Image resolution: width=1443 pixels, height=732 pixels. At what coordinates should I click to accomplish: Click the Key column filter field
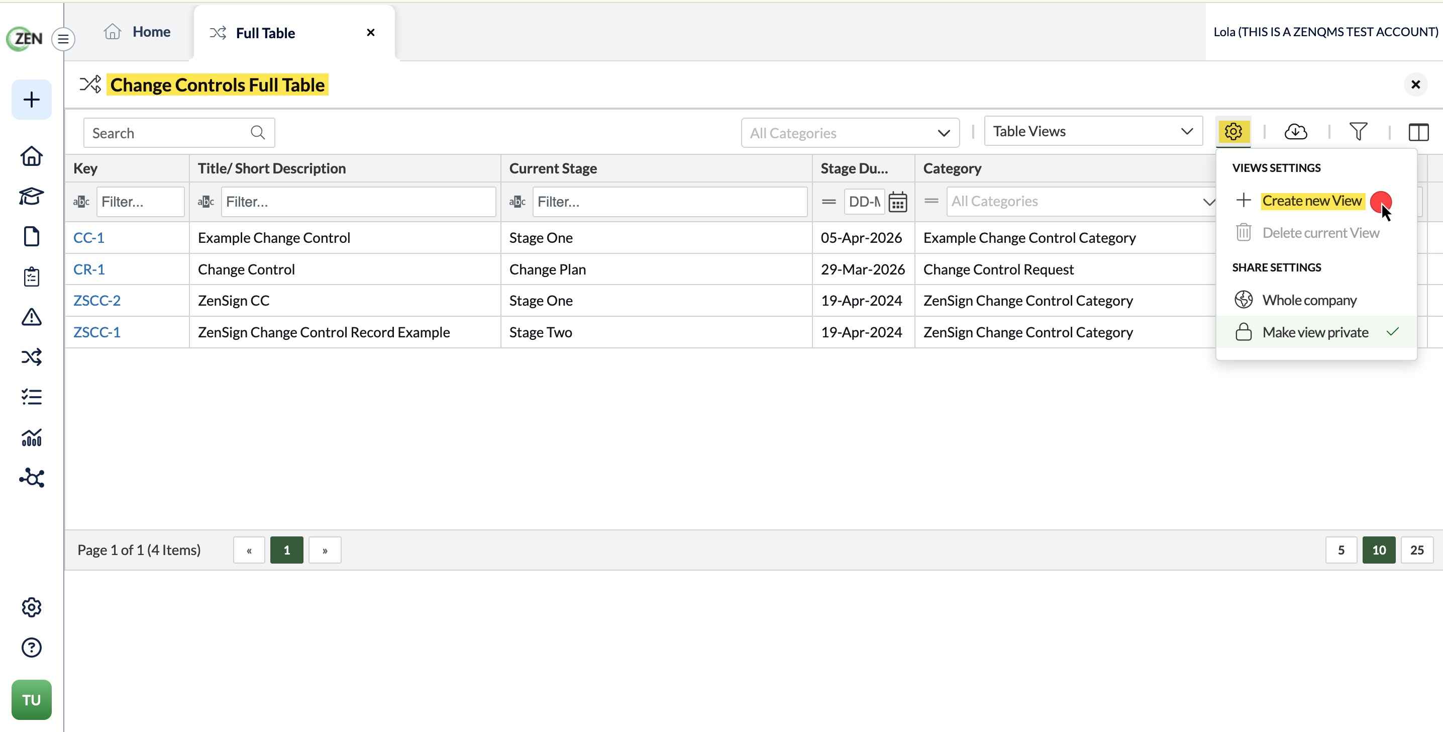tap(140, 202)
